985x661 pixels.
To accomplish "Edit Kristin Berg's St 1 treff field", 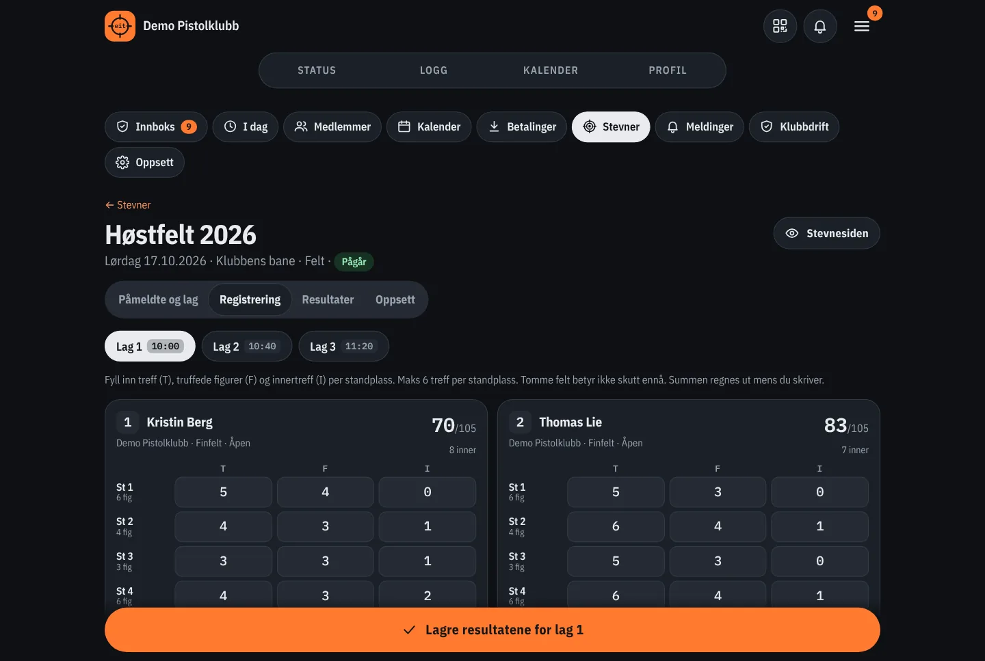I will [x=223, y=492].
